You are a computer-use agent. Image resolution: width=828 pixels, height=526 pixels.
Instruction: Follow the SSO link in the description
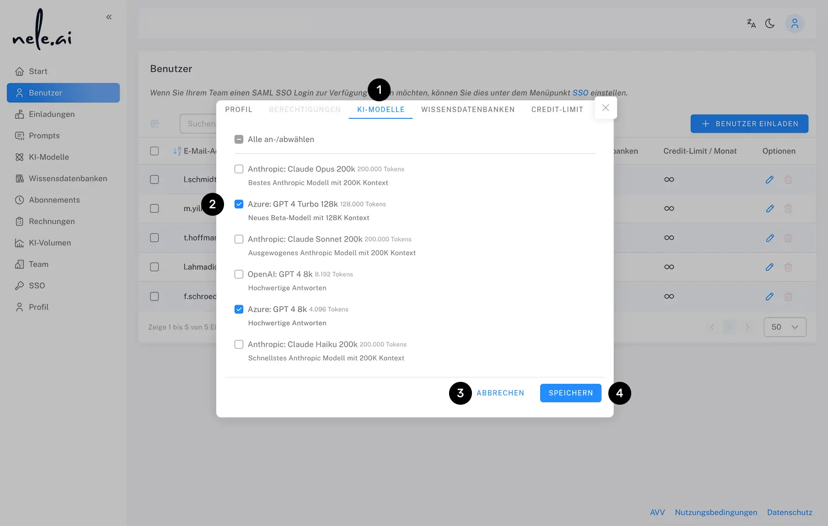pos(580,93)
